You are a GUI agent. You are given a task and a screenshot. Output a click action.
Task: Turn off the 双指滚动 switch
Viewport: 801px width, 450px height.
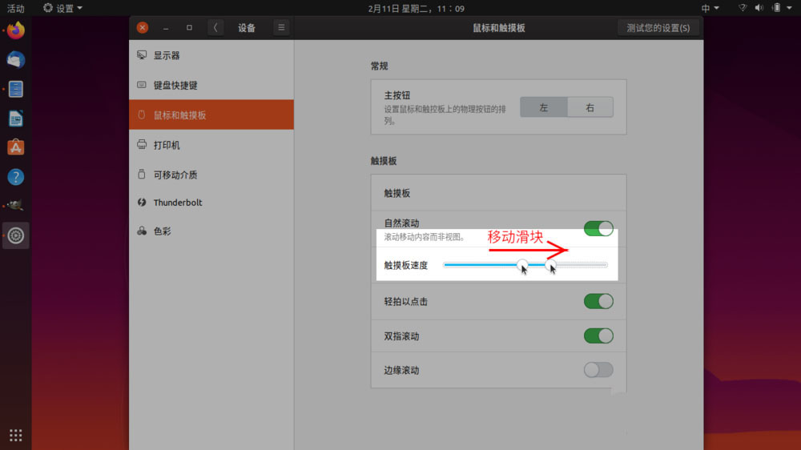pos(598,335)
